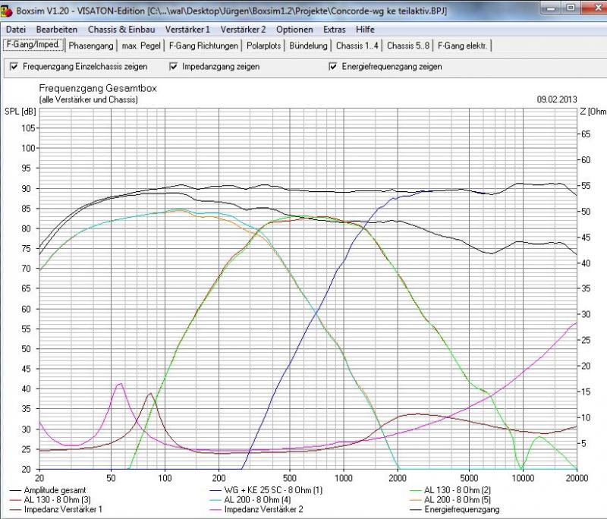Uncheck Impedanzgang zeigen checkbox

173,67
